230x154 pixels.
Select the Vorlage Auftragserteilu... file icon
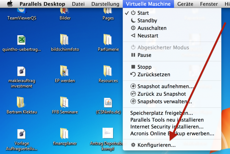pos(22,140)
